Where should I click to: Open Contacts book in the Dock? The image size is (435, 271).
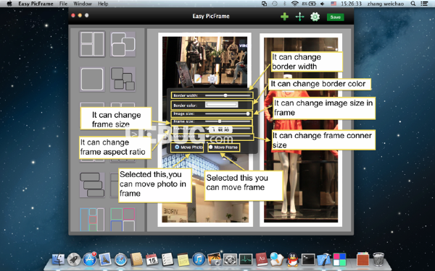point(136,259)
